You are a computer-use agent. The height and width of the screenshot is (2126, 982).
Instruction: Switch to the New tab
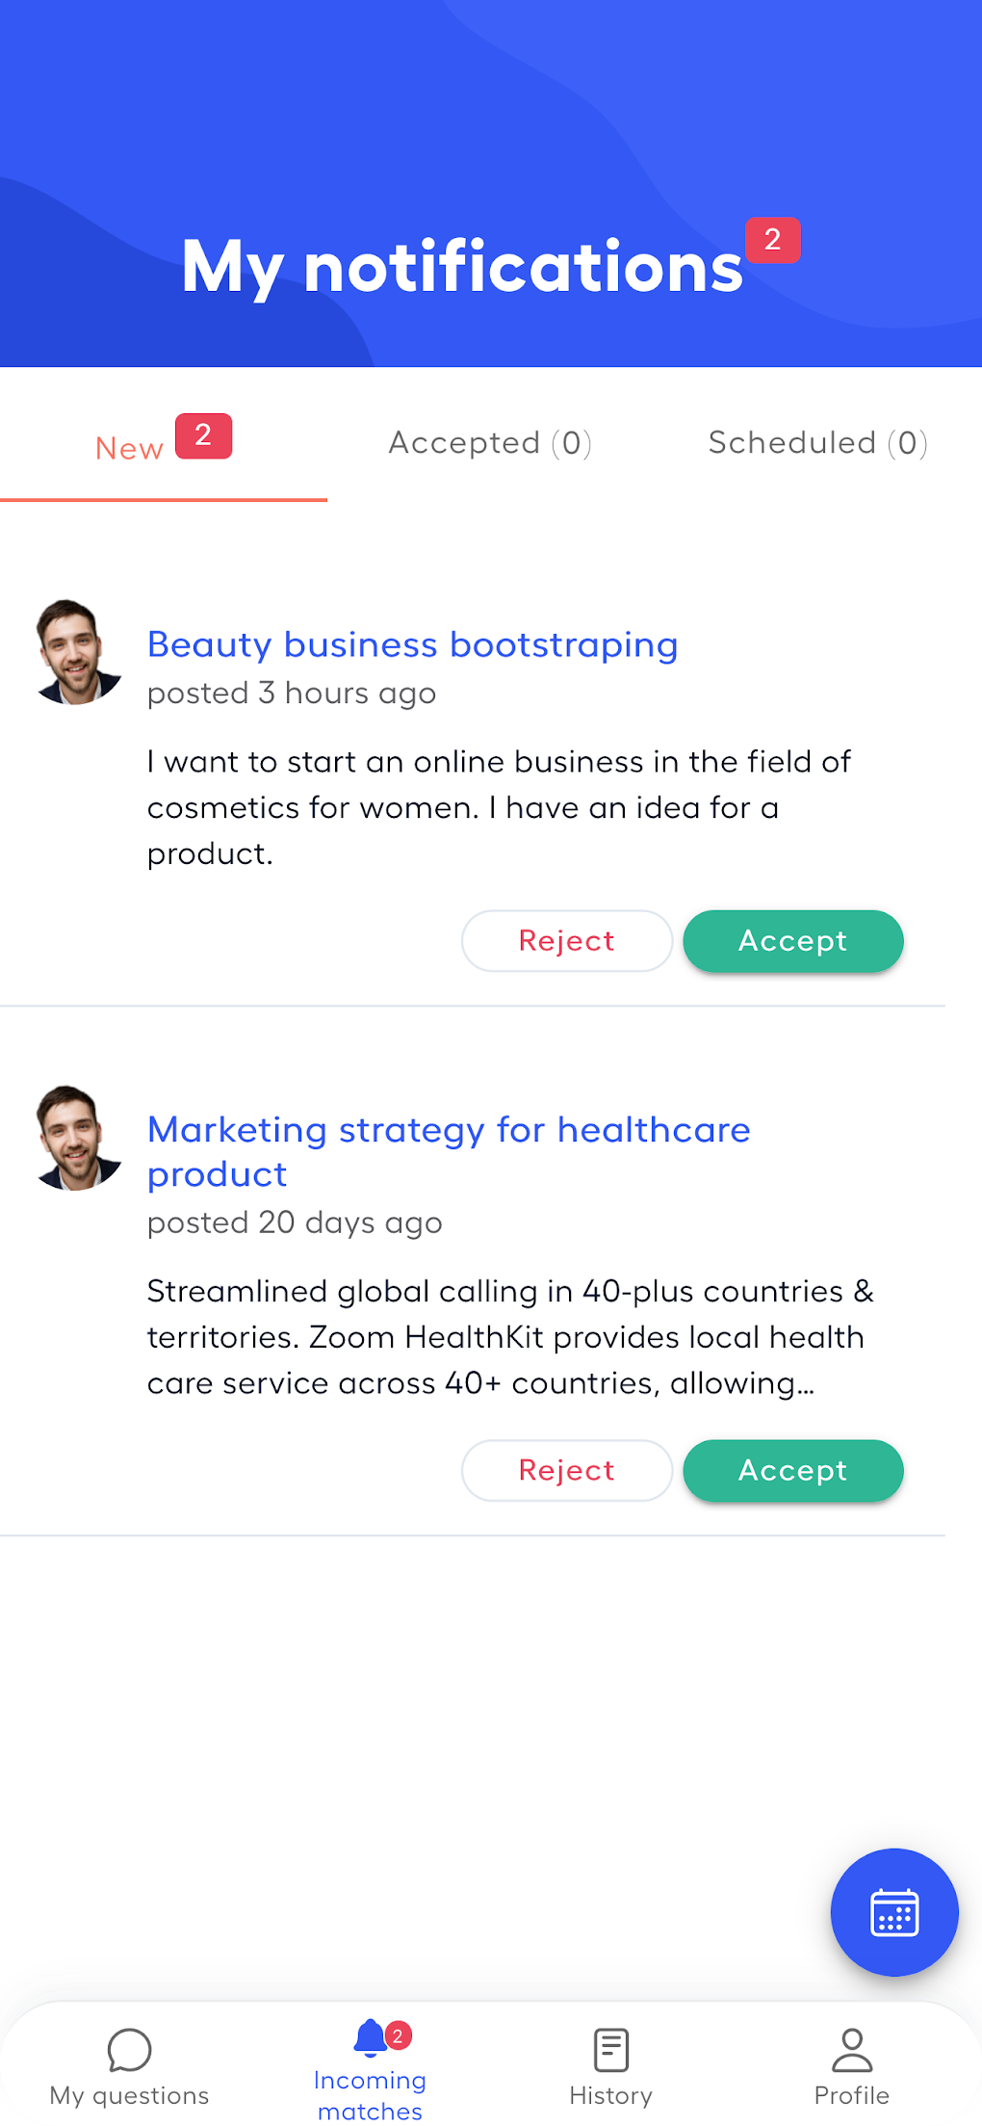pos(130,448)
